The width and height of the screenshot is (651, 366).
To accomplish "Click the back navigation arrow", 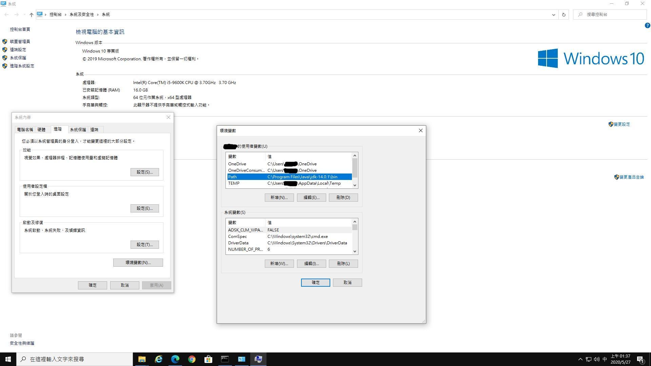I will click(6, 15).
